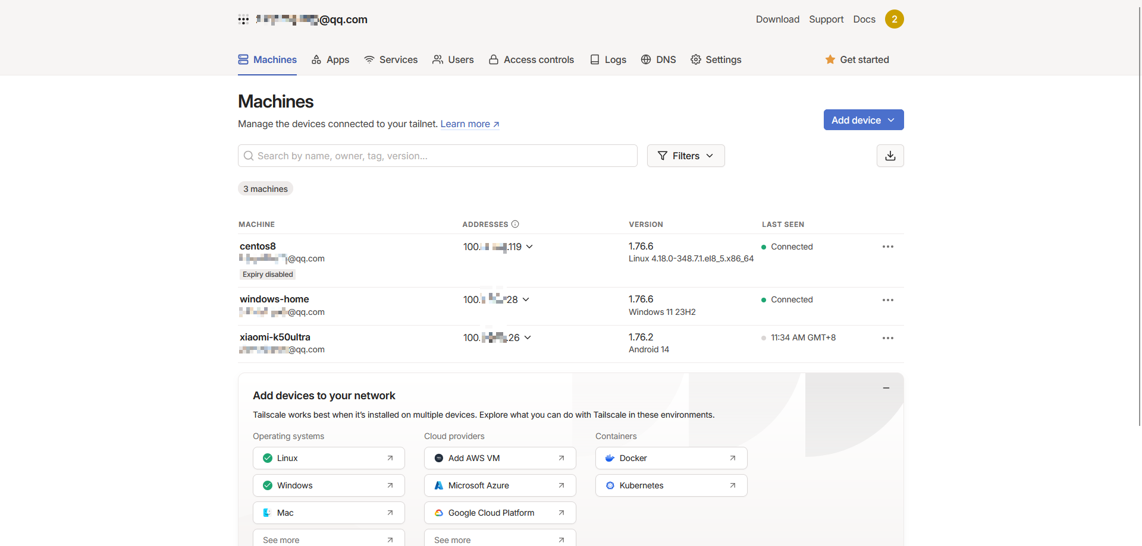Click the 11:34 AM GMT+8 last seen text
The width and height of the screenshot is (1142, 546).
[803, 337]
